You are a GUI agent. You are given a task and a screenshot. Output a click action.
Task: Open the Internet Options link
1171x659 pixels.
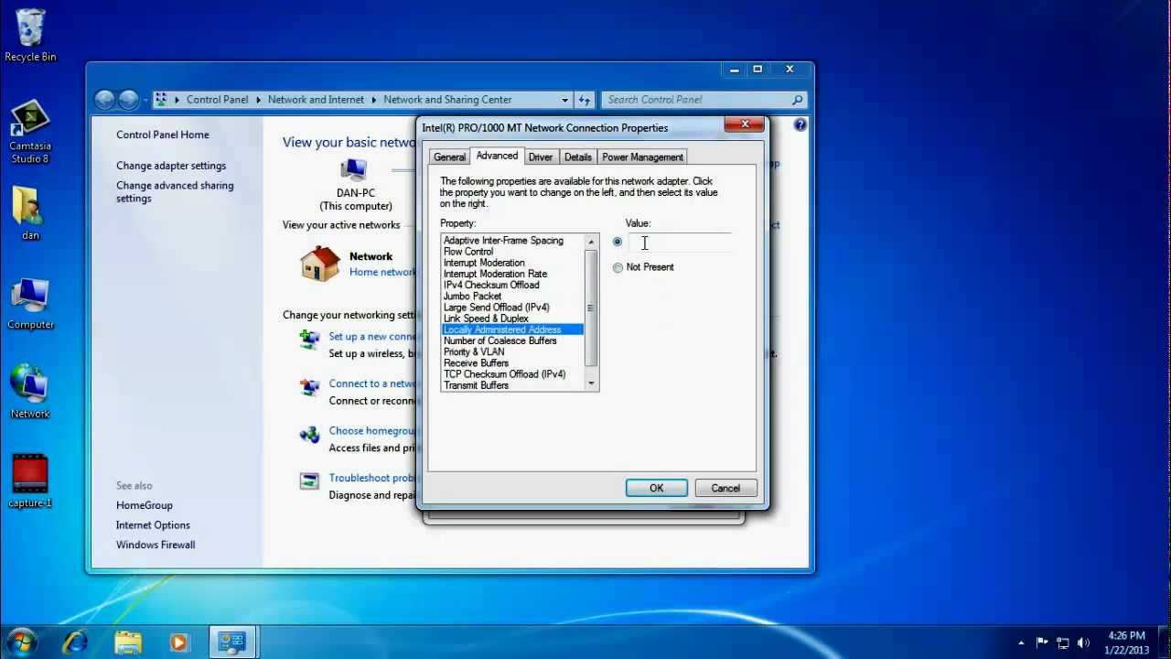[153, 525]
